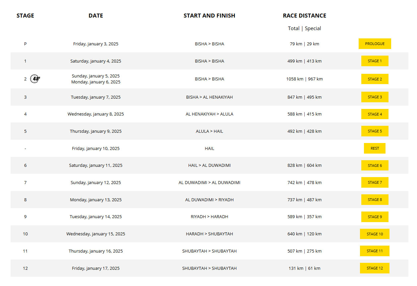Image resolution: width=417 pixels, height=286 pixels.
Task: Select the STAGE 7 button
Action: [375, 182]
